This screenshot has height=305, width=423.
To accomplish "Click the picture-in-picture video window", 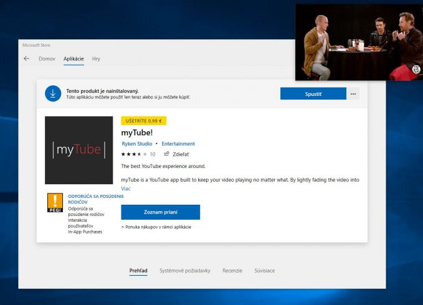I will point(359,42).
